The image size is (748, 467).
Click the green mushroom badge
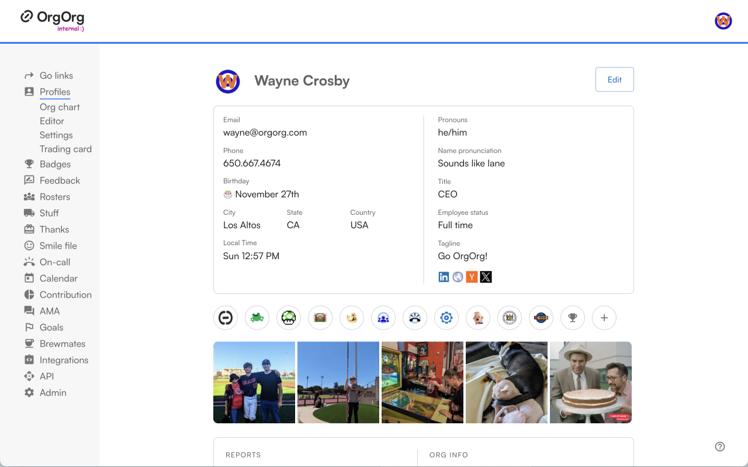click(x=289, y=318)
